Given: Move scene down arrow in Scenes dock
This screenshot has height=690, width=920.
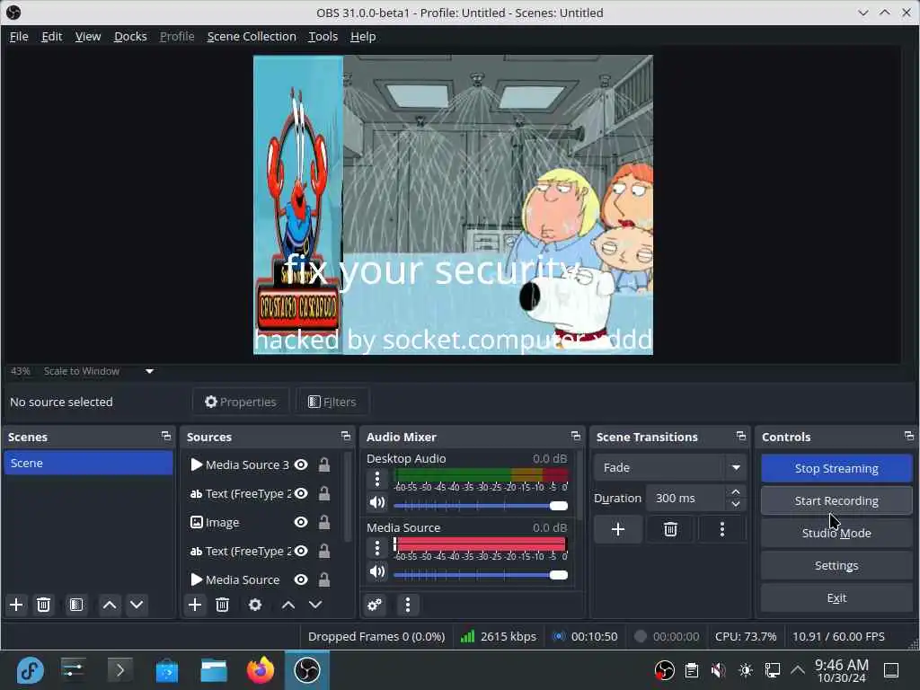Looking at the screenshot, I should click(x=137, y=605).
